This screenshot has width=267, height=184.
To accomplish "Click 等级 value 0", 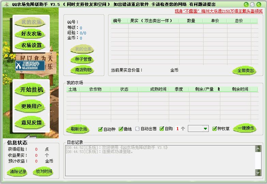I will (81, 28).
